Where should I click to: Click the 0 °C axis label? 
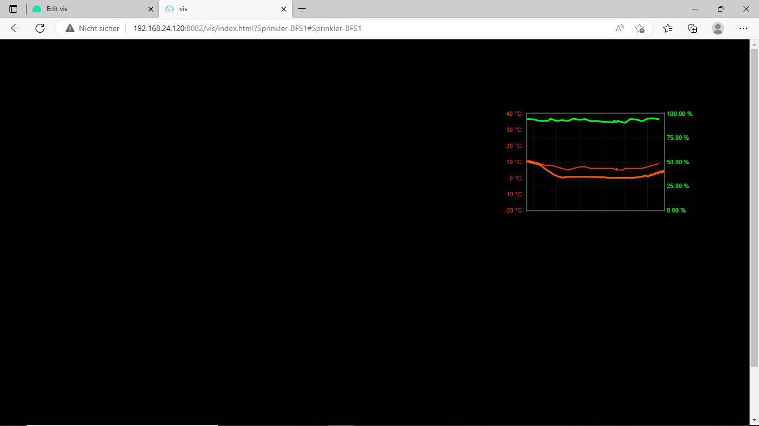pyautogui.click(x=515, y=178)
